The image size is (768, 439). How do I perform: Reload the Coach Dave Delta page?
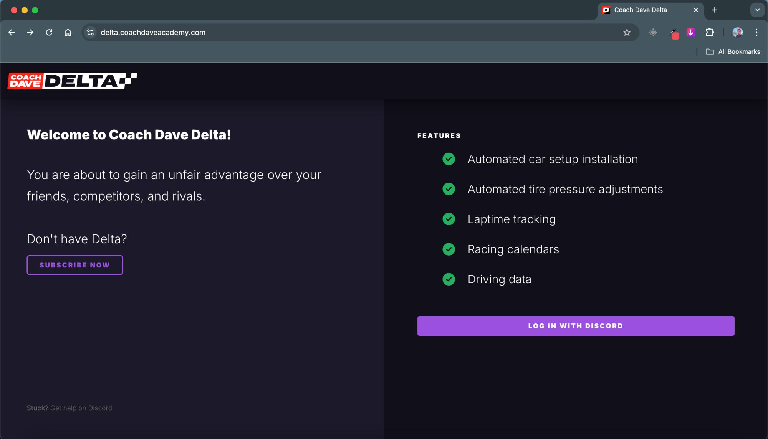click(49, 33)
